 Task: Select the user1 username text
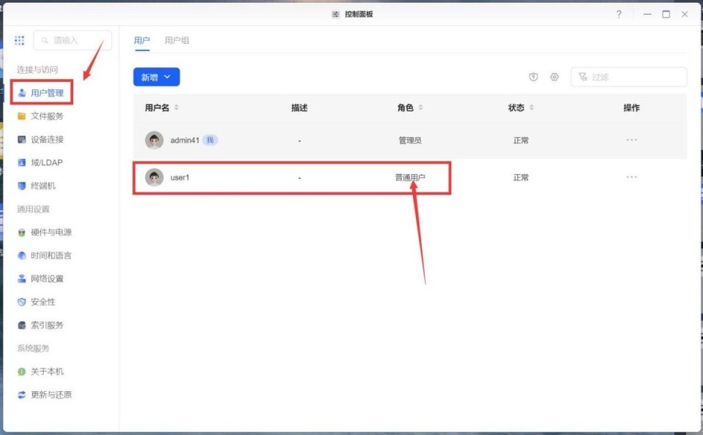180,178
